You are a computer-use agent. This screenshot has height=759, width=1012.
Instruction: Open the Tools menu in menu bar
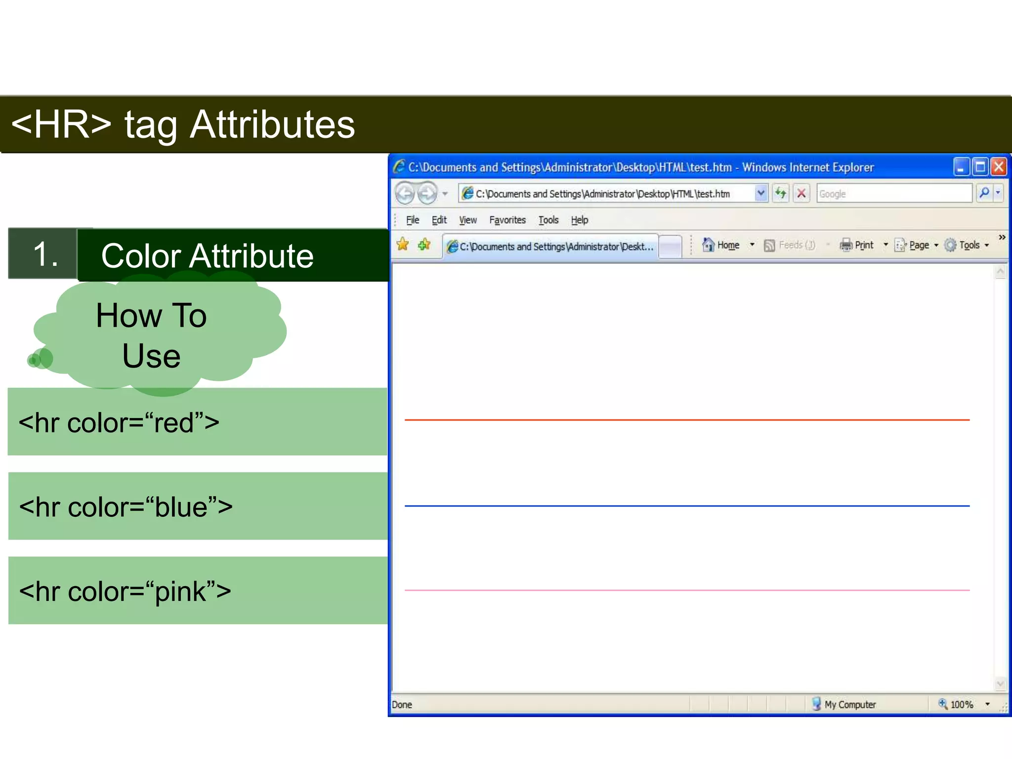tap(548, 220)
